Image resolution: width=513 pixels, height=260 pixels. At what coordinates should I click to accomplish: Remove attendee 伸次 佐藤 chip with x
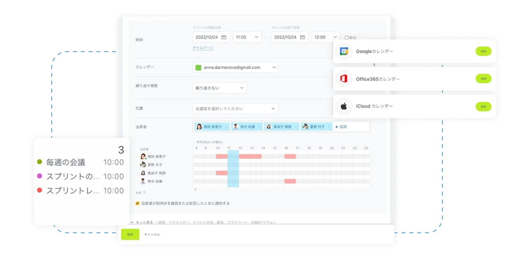[x=259, y=127]
